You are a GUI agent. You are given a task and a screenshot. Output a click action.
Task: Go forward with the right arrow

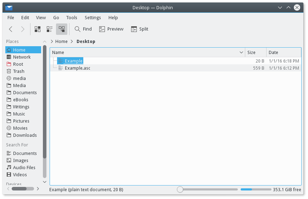(23, 29)
